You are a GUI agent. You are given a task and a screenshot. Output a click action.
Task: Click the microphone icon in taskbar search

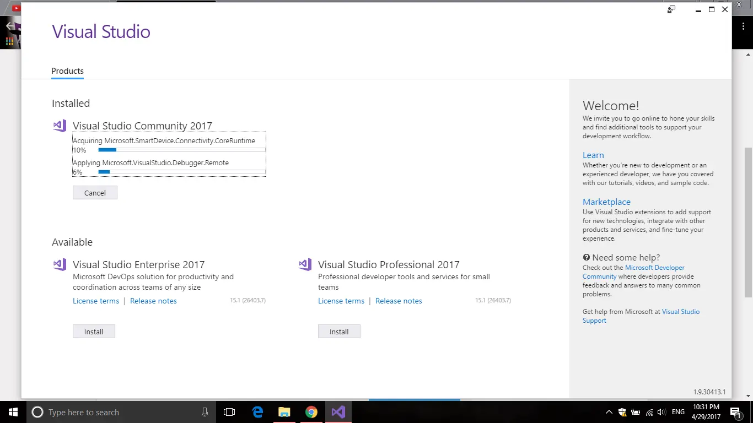point(205,412)
